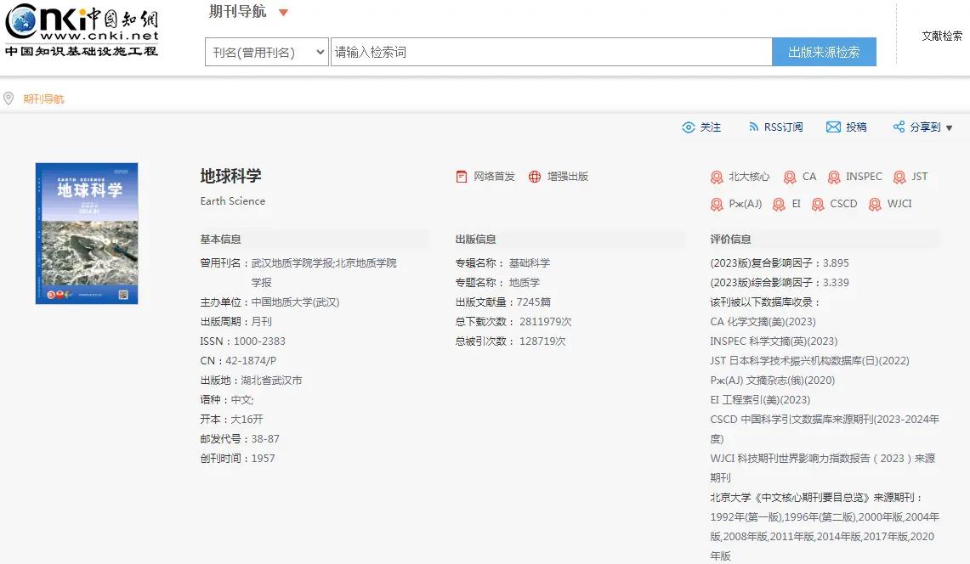Click the medal icon next to WJCI

(x=875, y=205)
